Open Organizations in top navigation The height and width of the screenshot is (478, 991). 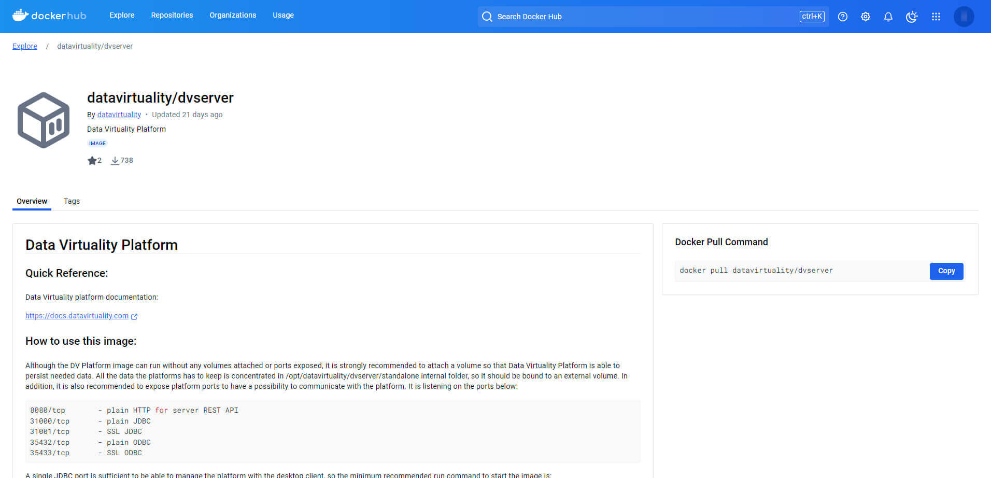[x=233, y=15]
